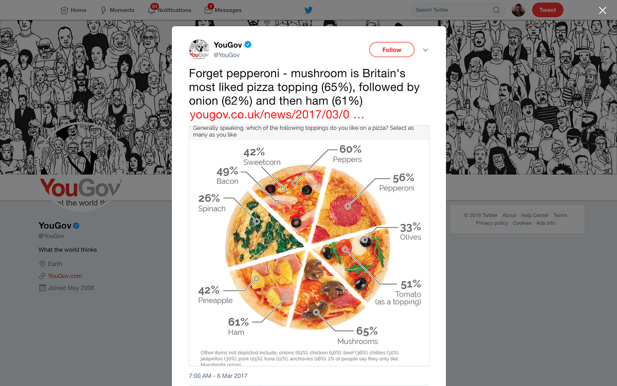
Task: Open the Help Center link
Action: [x=534, y=215]
